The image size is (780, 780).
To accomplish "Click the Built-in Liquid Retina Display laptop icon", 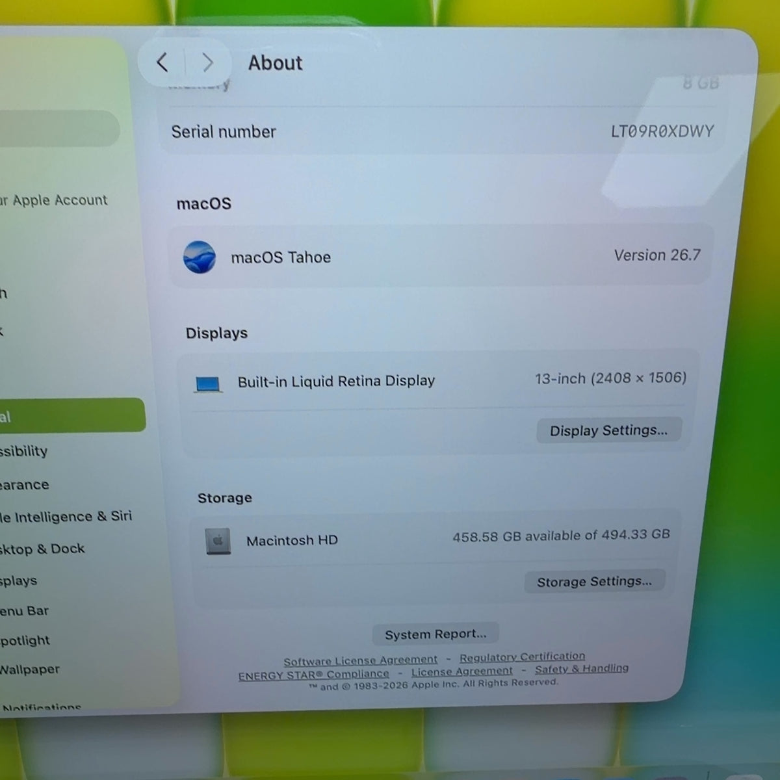I will 208,384.
